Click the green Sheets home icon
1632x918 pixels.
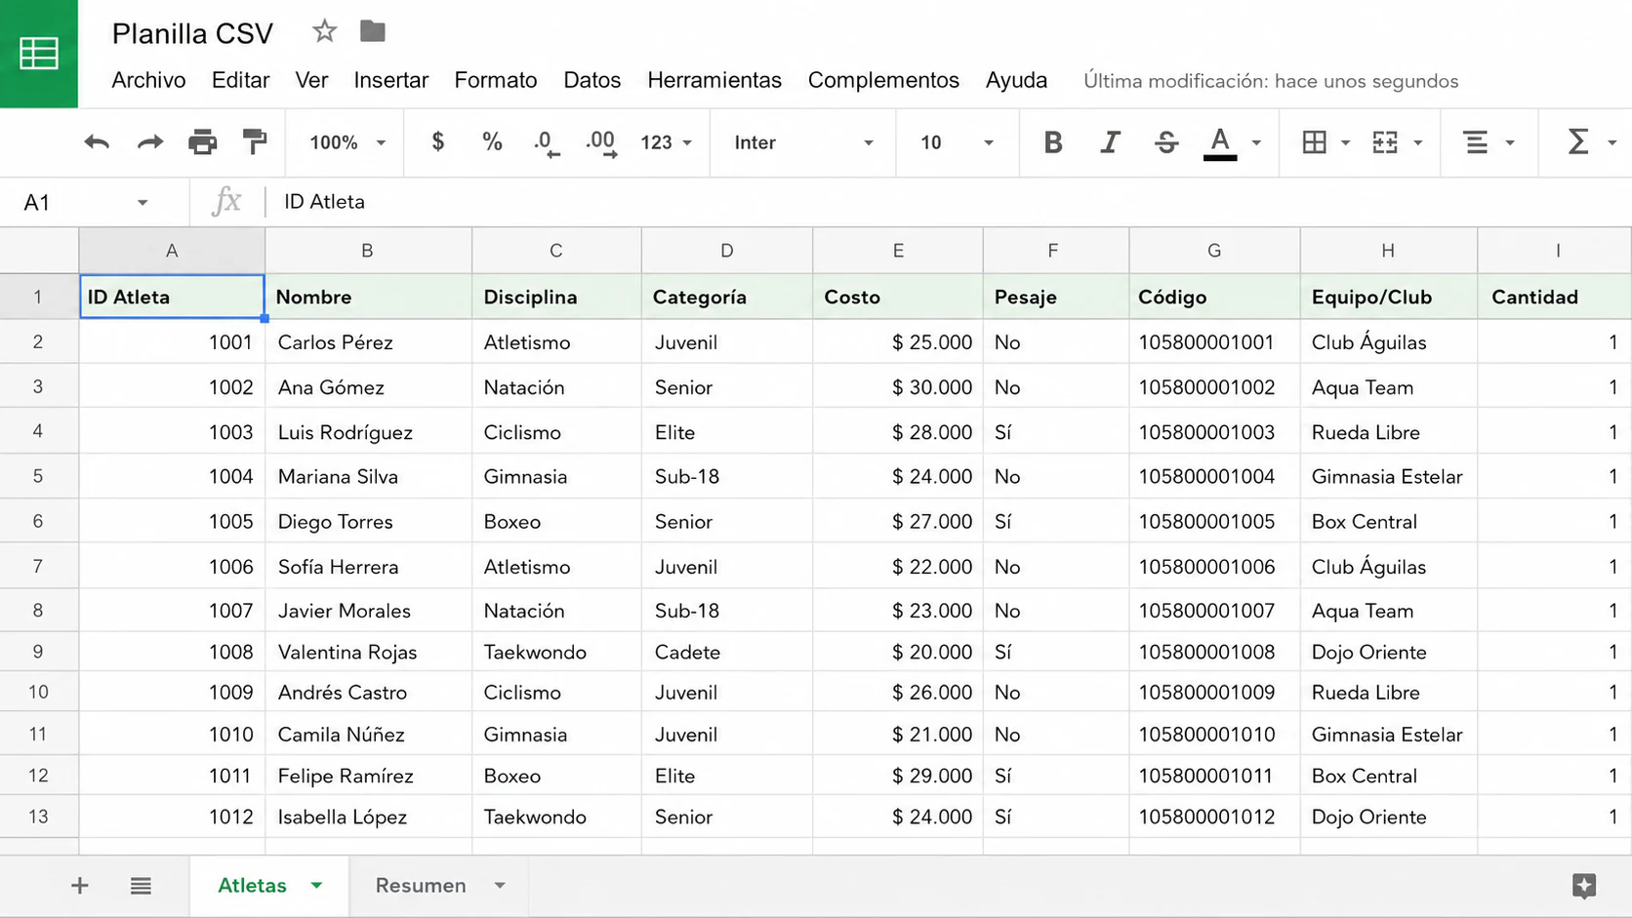click(x=39, y=53)
